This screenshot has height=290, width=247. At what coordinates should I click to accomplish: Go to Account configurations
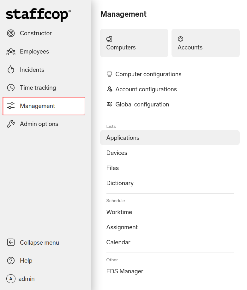pos(146,89)
